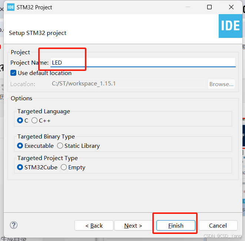The height and width of the screenshot is (241, 245).
Task: Click the Browse... location button
Action: [221, 84]
